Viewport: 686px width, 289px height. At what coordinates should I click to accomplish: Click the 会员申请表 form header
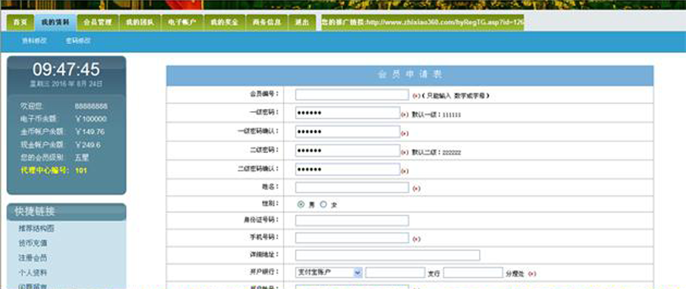click(410, 75)
